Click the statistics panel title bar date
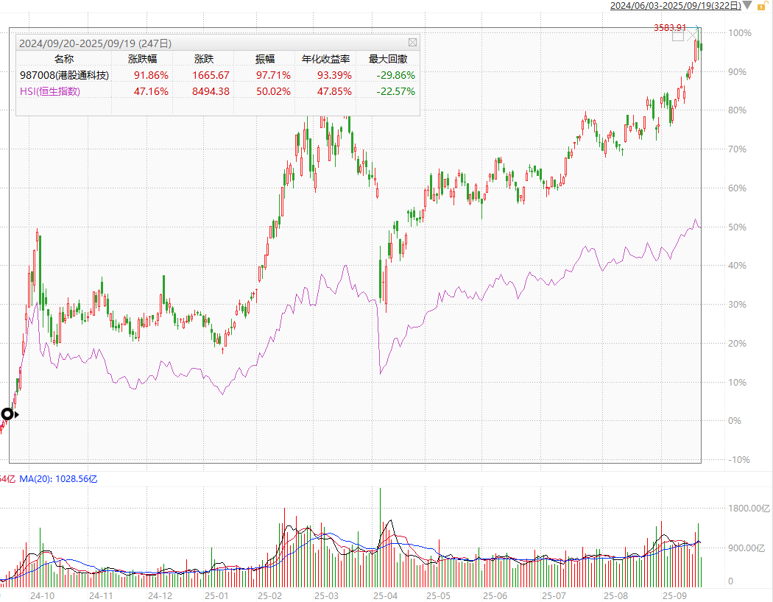Screen dimensions: 773x602 click(x=95, y=43)
